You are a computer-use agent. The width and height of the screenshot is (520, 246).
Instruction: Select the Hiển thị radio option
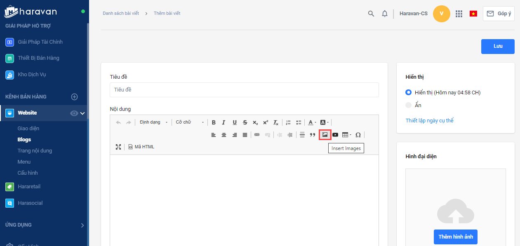coord(409,92)
